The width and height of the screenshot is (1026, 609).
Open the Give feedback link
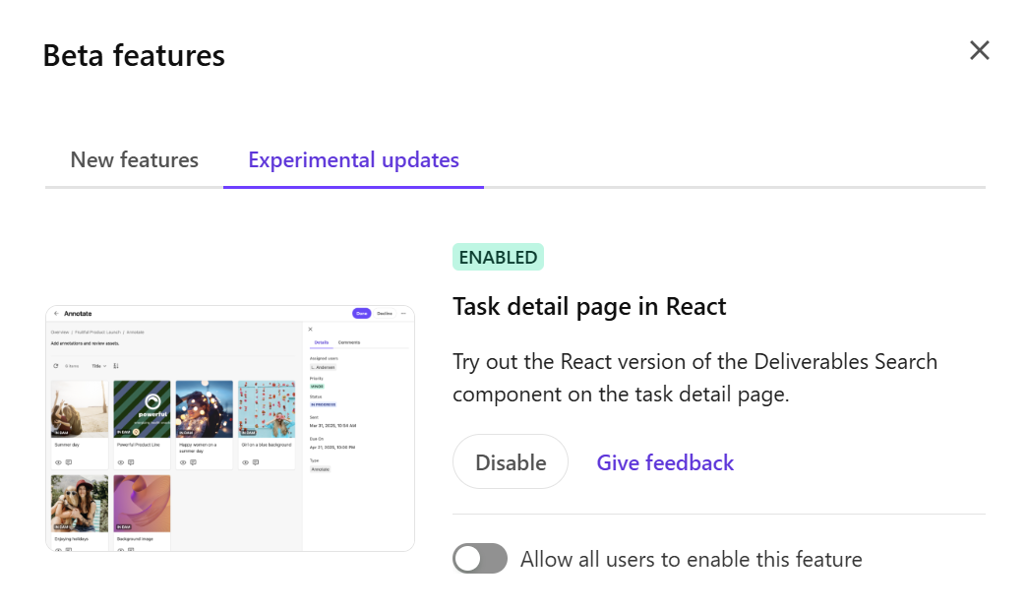[665, 462]
